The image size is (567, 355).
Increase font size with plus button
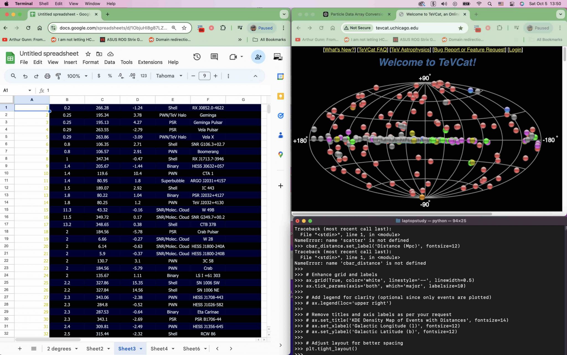(x=215, y=76)
